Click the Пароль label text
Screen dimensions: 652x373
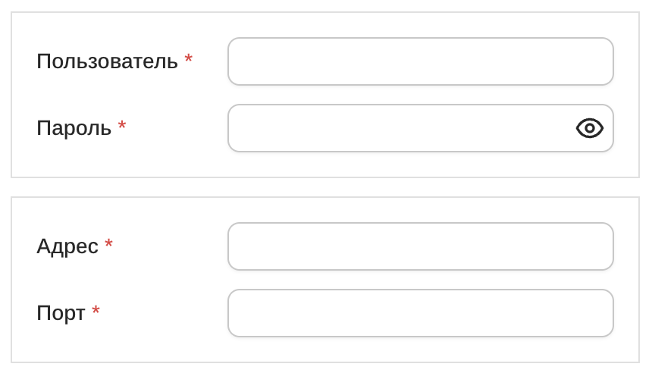(74, 128)
